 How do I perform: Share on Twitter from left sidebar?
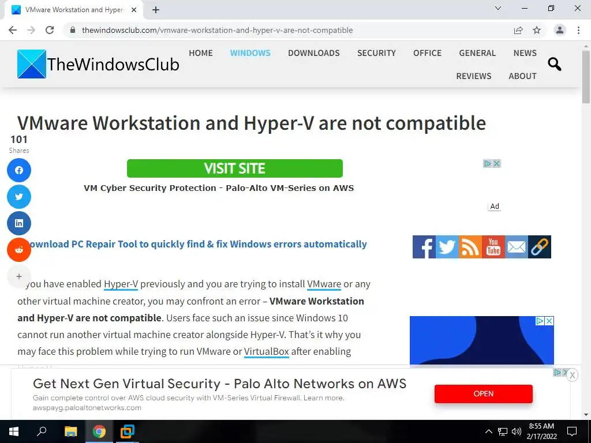(x=19, y=197)
